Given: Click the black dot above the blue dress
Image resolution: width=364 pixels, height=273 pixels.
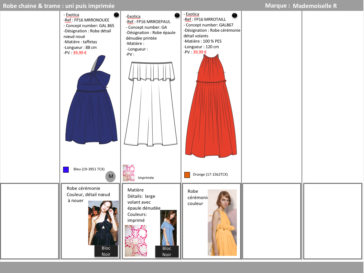Looking at the screenshot, I should click(x=117, y=15).
